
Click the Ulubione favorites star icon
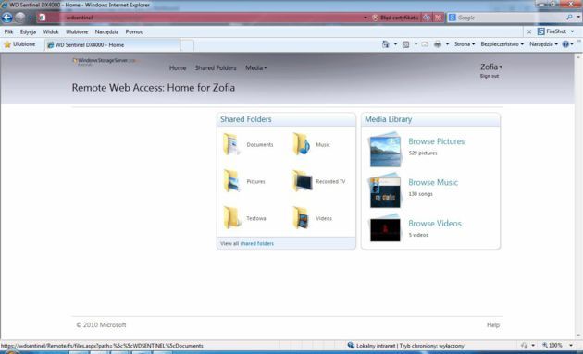coord(7,44)
